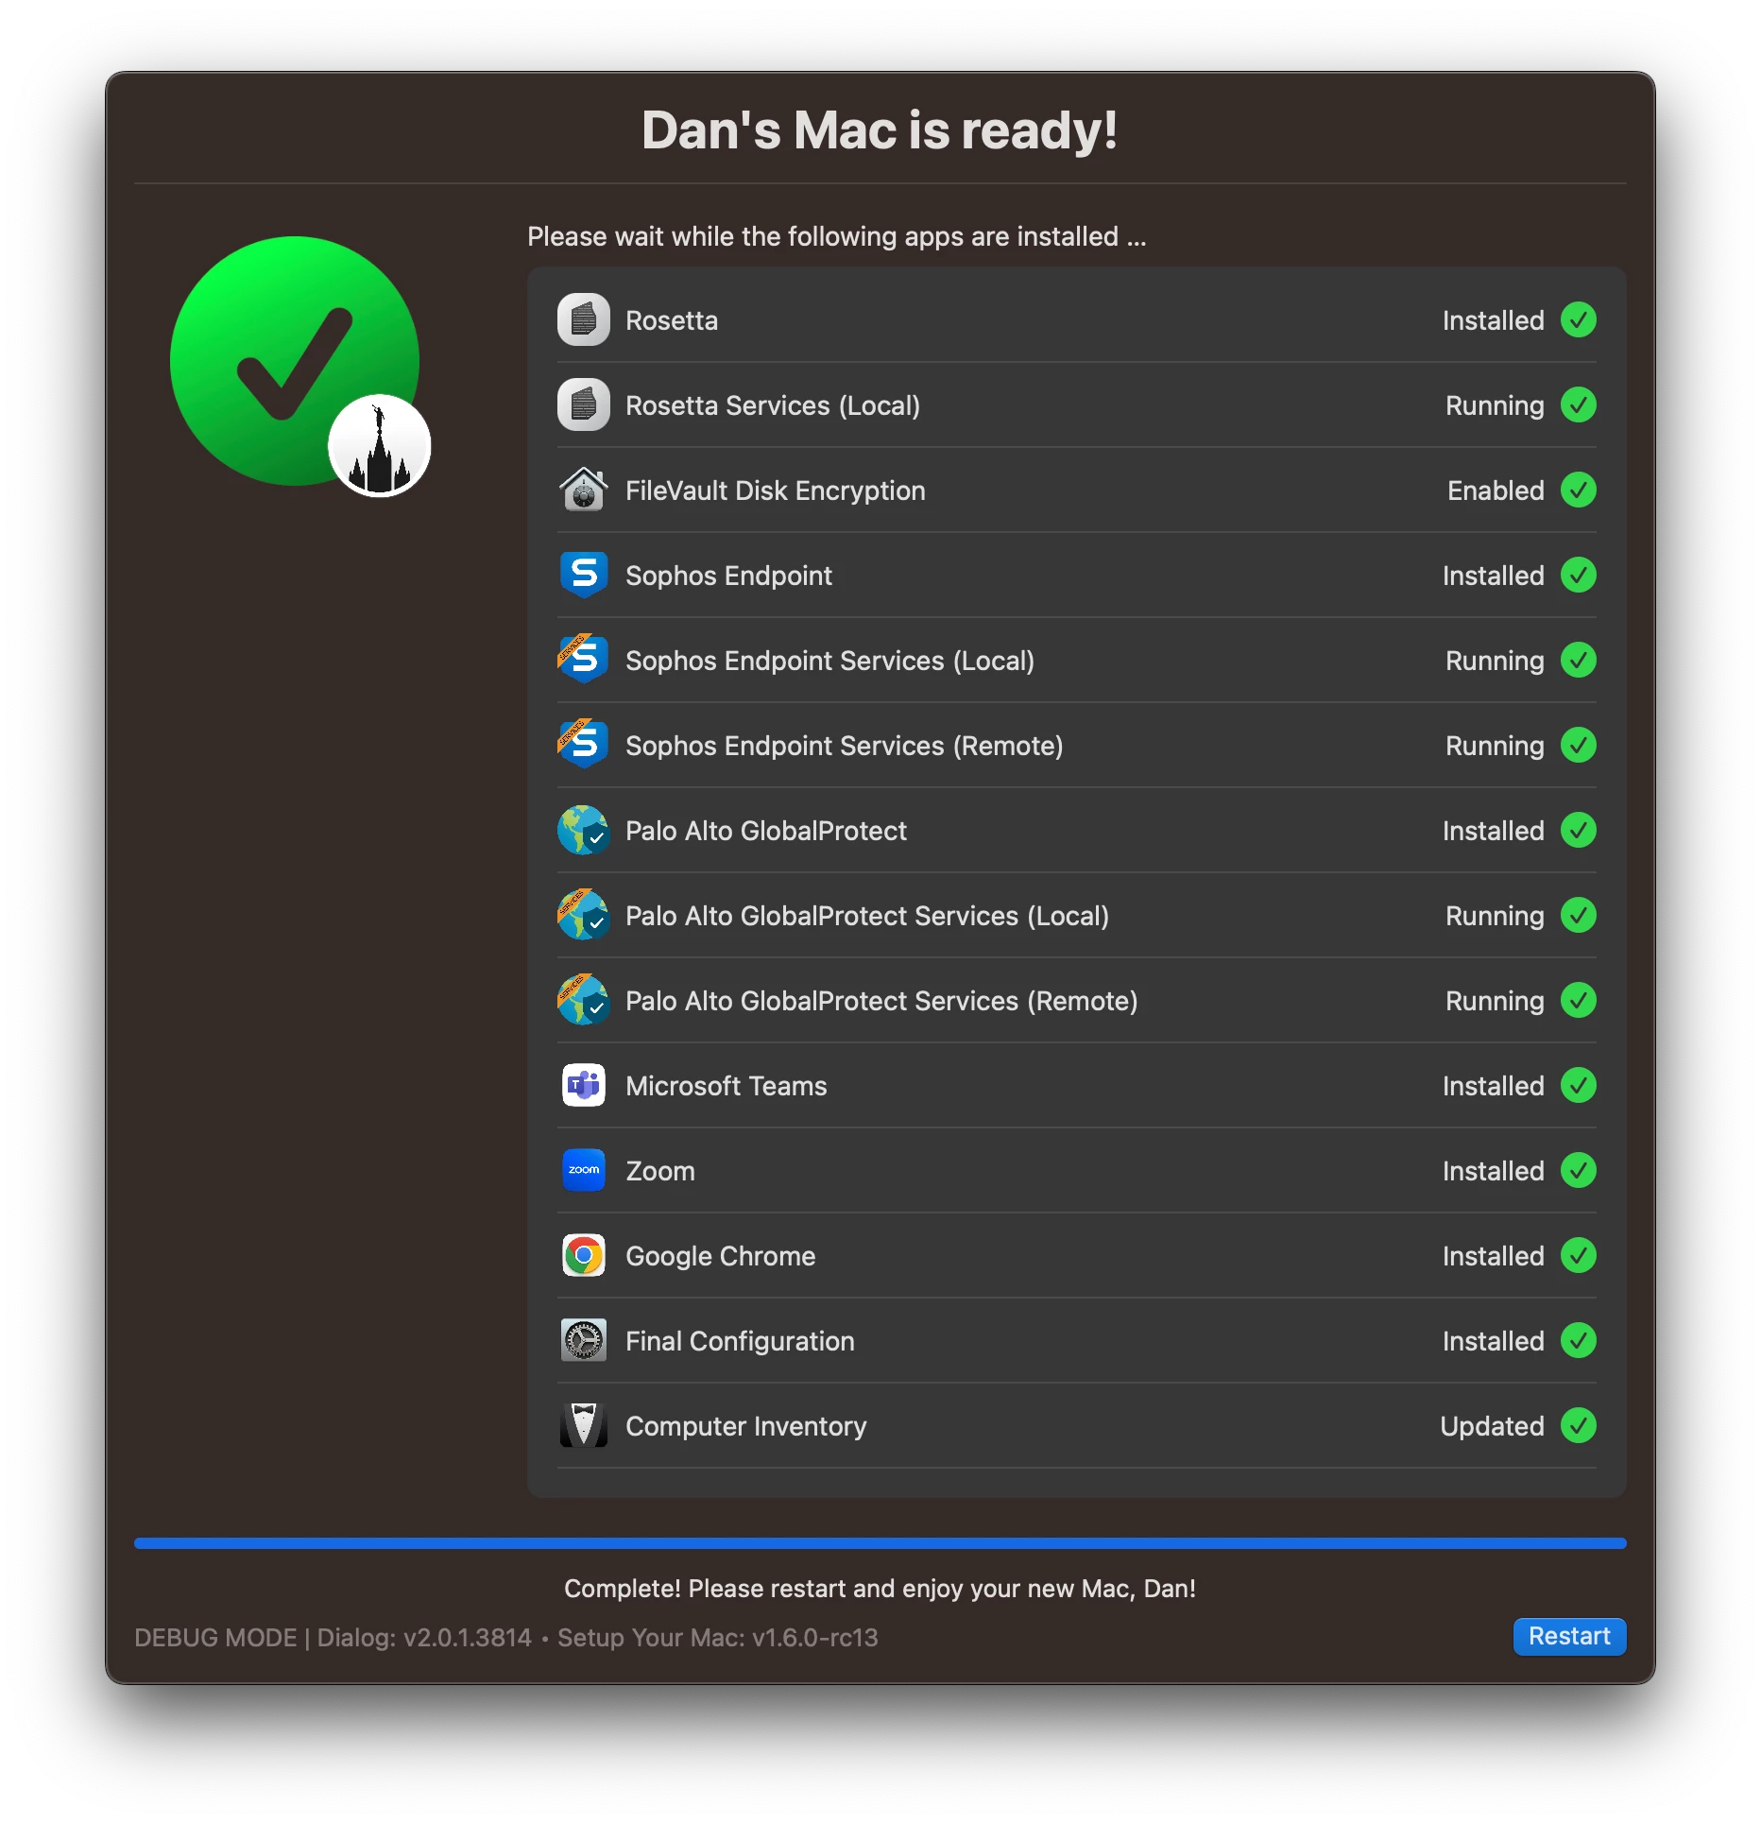Screen dimensions: 1761x1824
Task: Click the green check for FileVault Disk Encryption
Action: [1578, 490]
